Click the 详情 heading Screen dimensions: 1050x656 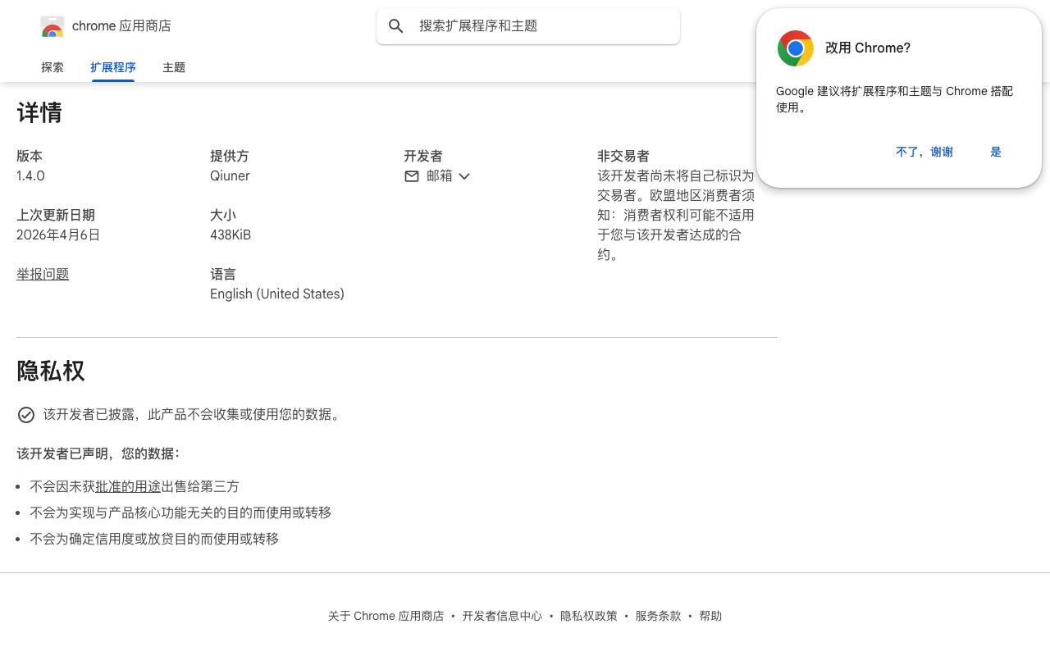39,113
